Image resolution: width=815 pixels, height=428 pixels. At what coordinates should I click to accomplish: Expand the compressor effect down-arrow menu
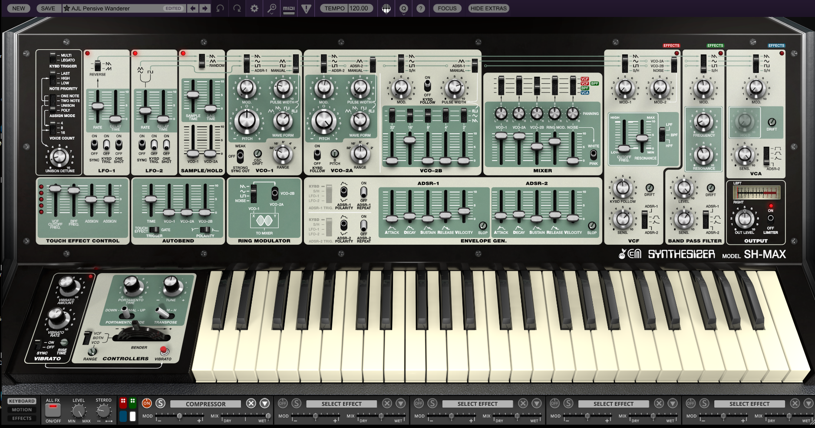point(265,403)
